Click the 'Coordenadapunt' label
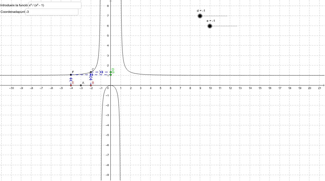 13,12
